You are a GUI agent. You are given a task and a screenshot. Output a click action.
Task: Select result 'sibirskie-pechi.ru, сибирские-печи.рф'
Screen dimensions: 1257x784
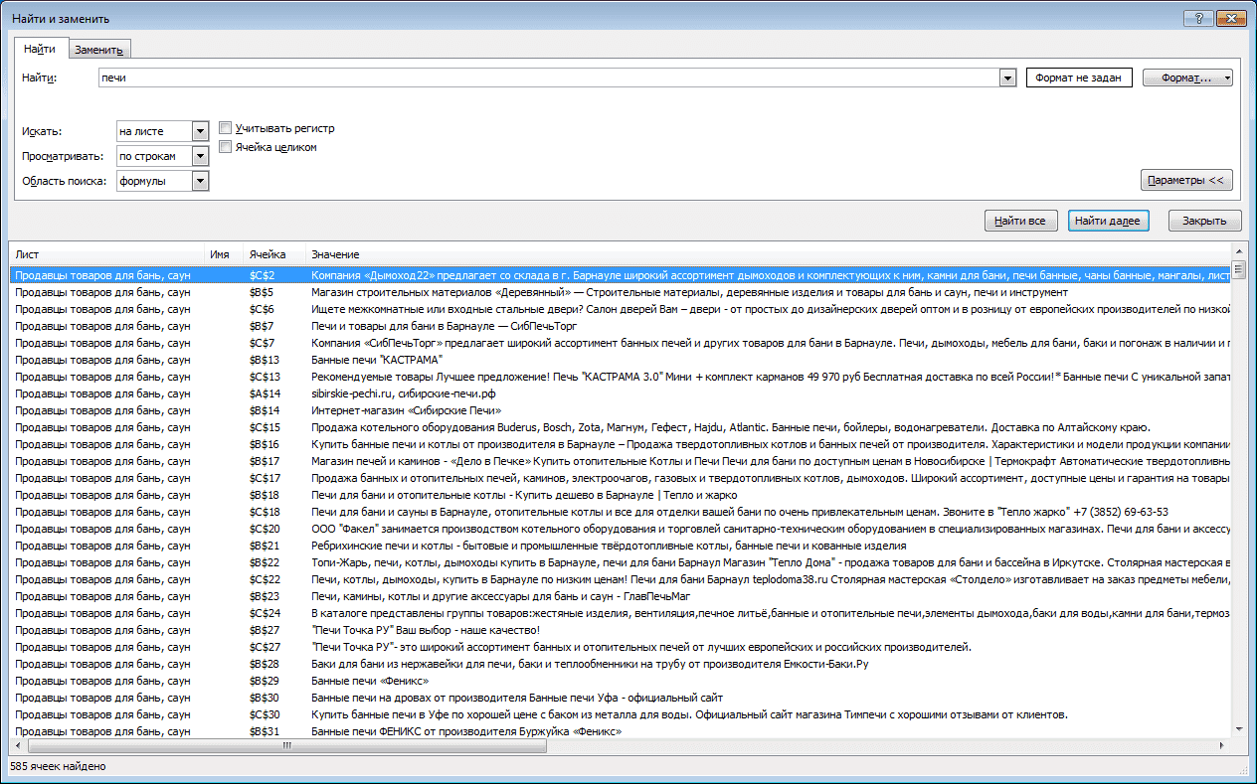[x=621, y=393]
